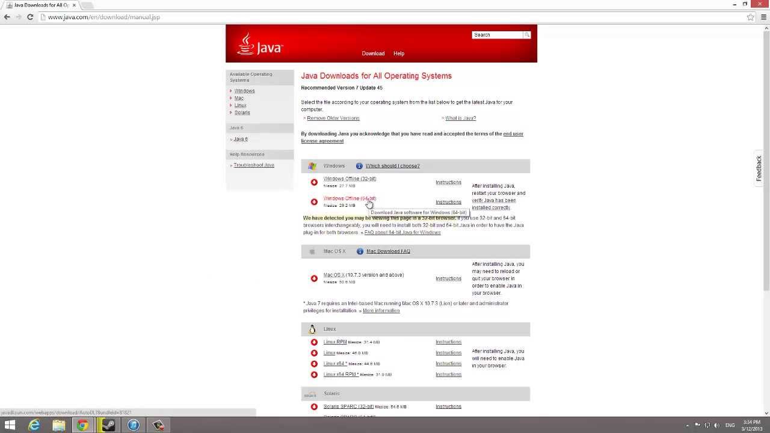Viewport: 770px width, 433px height.
Task: Click into the Search input field
Action: pos(497,35)
